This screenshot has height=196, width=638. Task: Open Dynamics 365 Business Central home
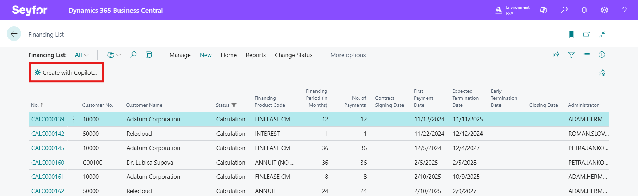click(116, 10)
